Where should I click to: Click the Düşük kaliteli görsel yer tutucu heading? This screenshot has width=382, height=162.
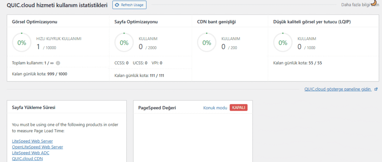coord(311,22)
